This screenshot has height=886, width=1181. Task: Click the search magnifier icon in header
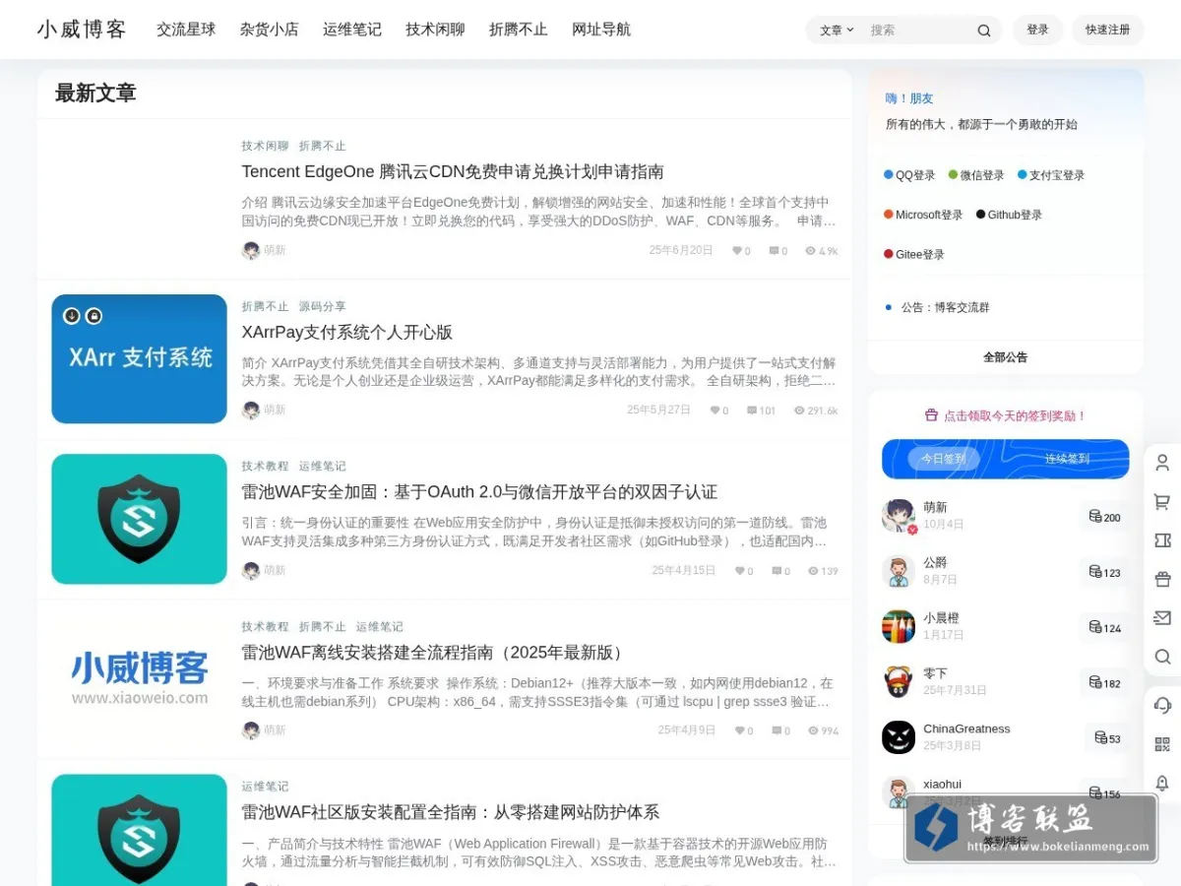point(983,31)
